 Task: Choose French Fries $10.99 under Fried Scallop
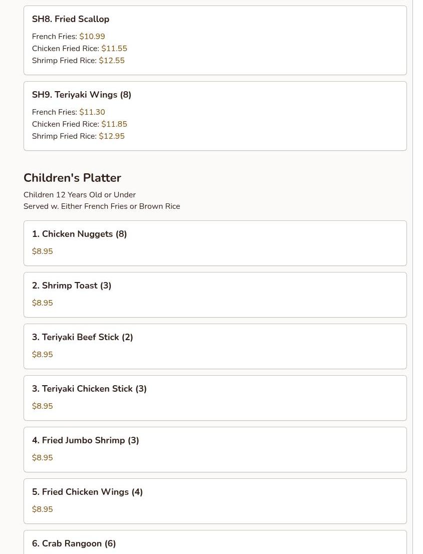(68, 37)
